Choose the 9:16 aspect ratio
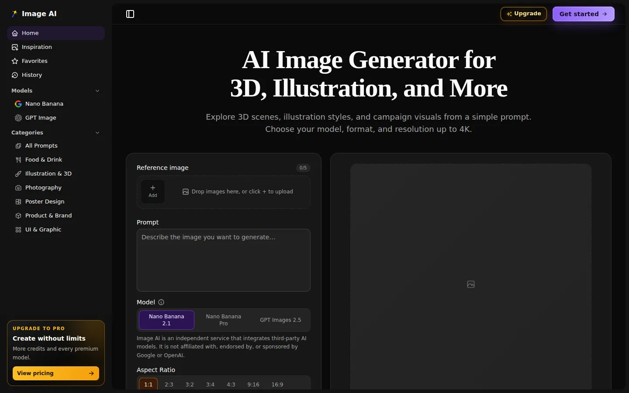The height and width of the screenshot is (393, 629). pyautogui.click(x=253, y=385)
